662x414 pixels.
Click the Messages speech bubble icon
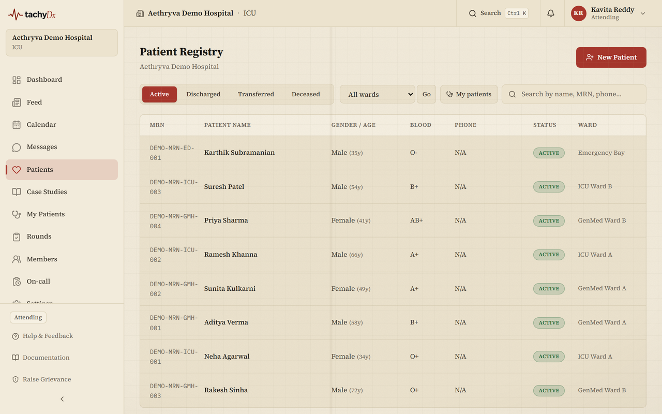tap(17, 147)
